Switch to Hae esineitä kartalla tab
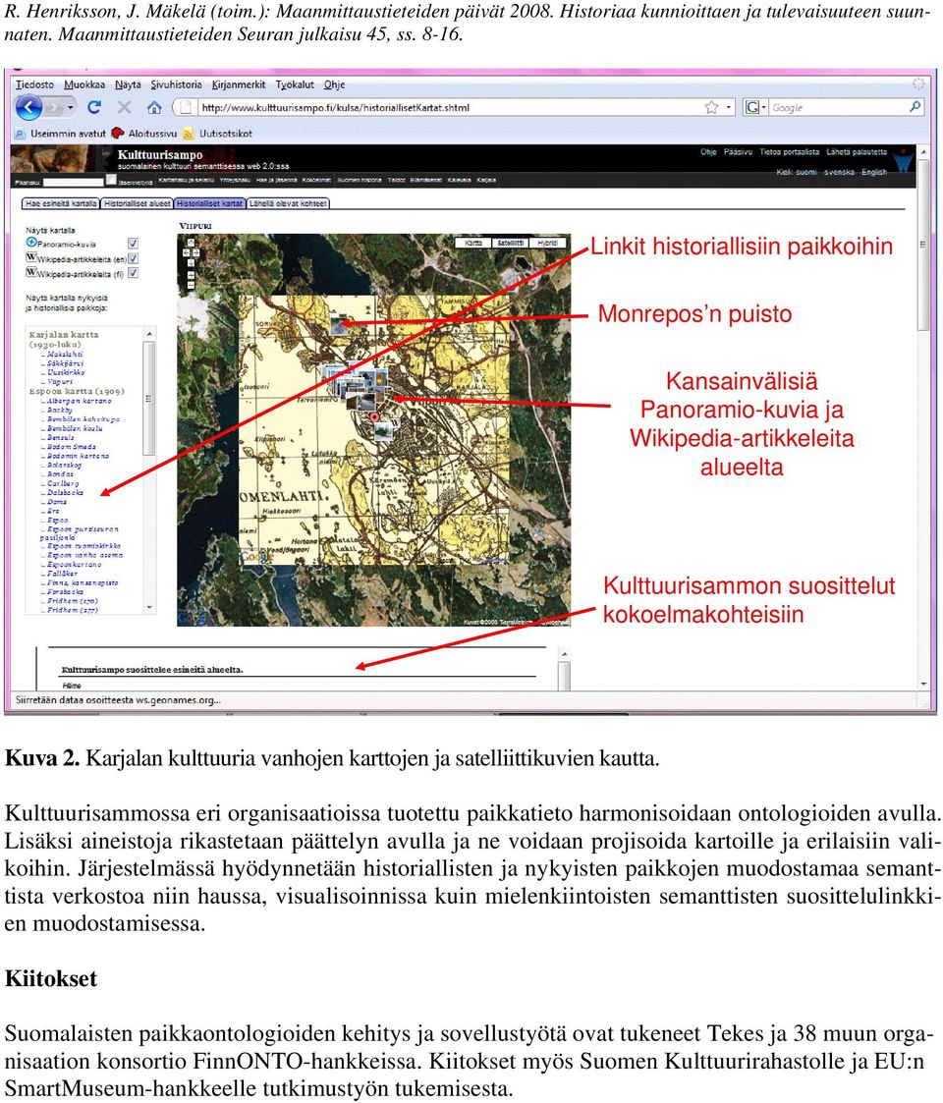The width and height of the screenshot is (943, 1103). click(61, 203)
